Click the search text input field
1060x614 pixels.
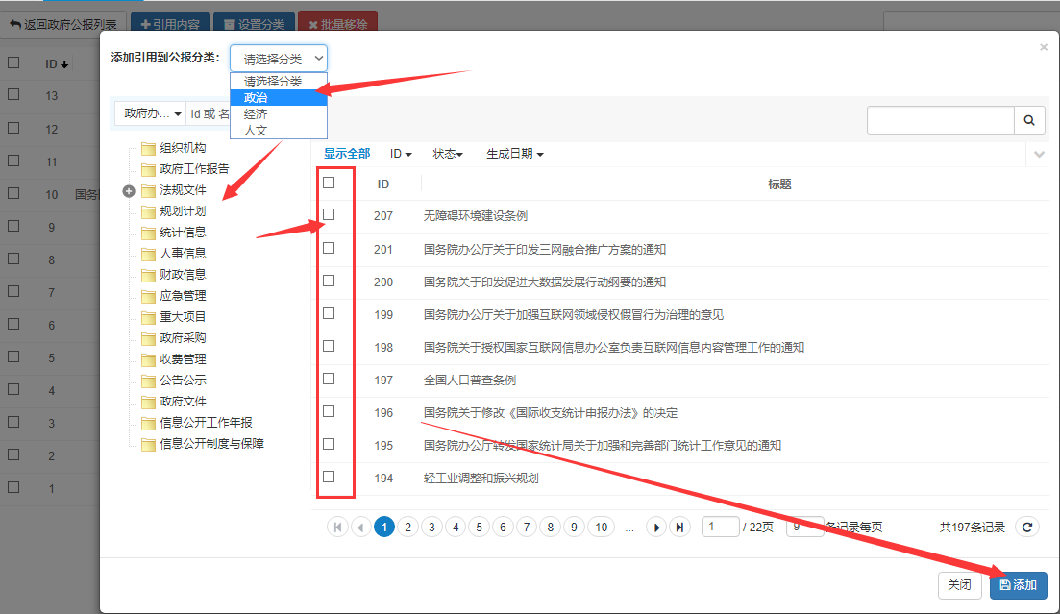click(x=940, y=120)
